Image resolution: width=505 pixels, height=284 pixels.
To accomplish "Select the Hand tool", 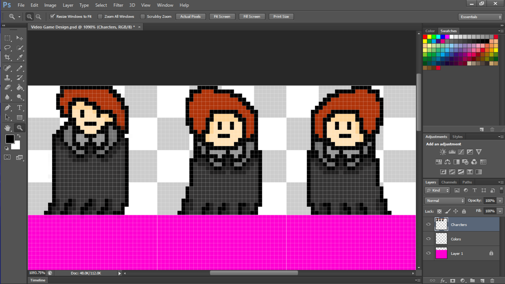I will 7,128.
